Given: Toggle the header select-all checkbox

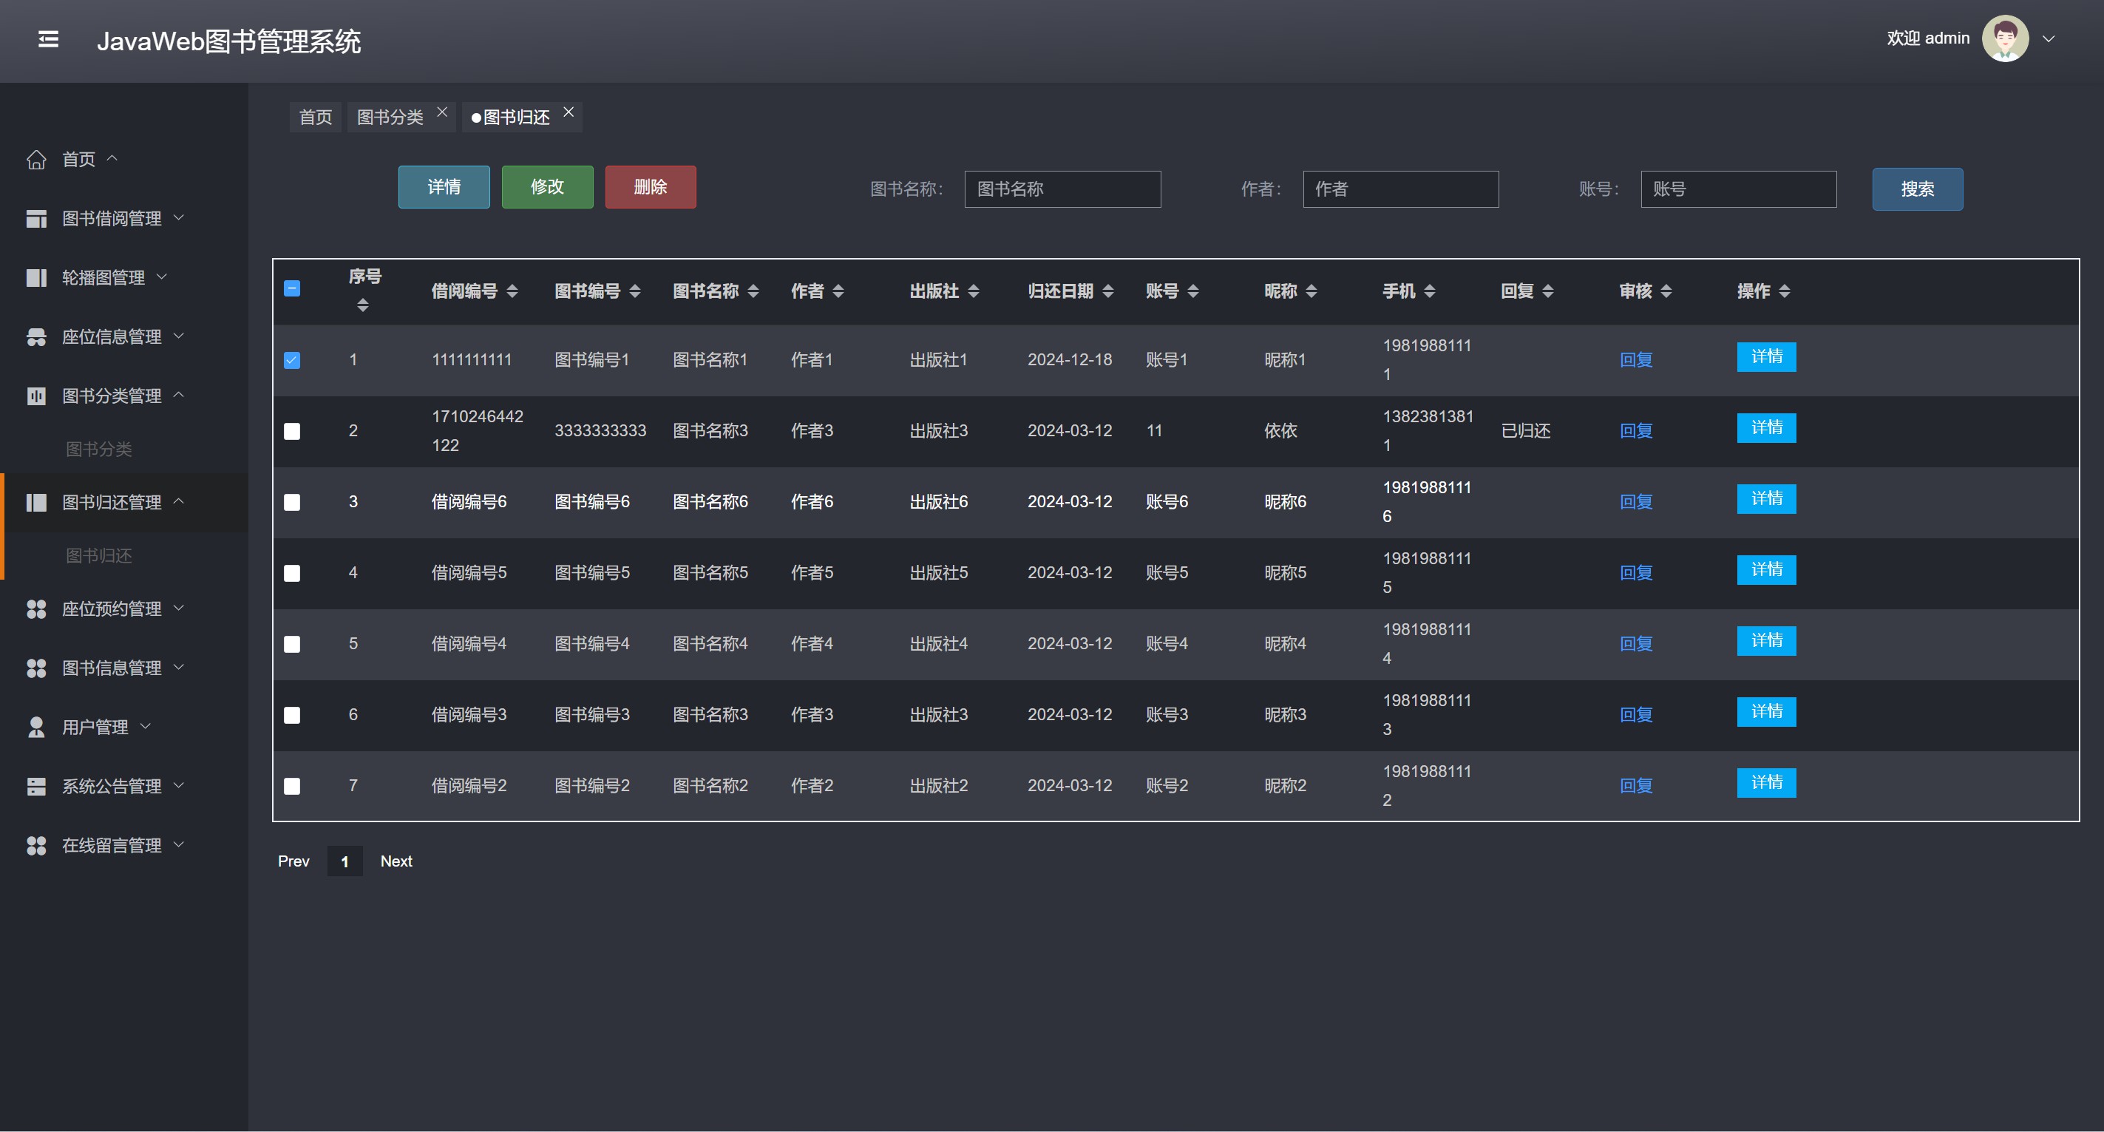Looking at the screenshot, I should pos(291,288).
